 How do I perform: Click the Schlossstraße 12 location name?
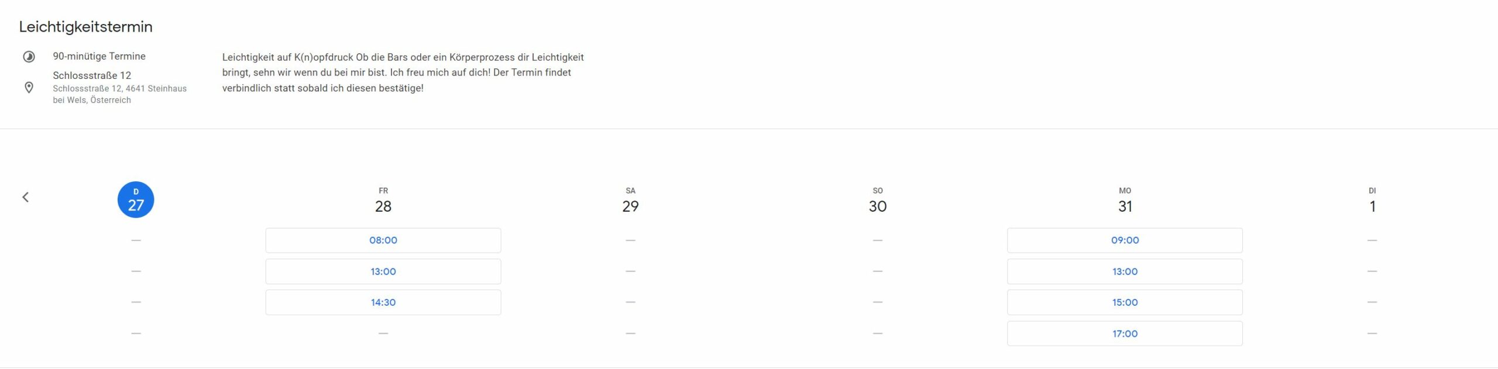pyautogui.click(x=92, y=75)
